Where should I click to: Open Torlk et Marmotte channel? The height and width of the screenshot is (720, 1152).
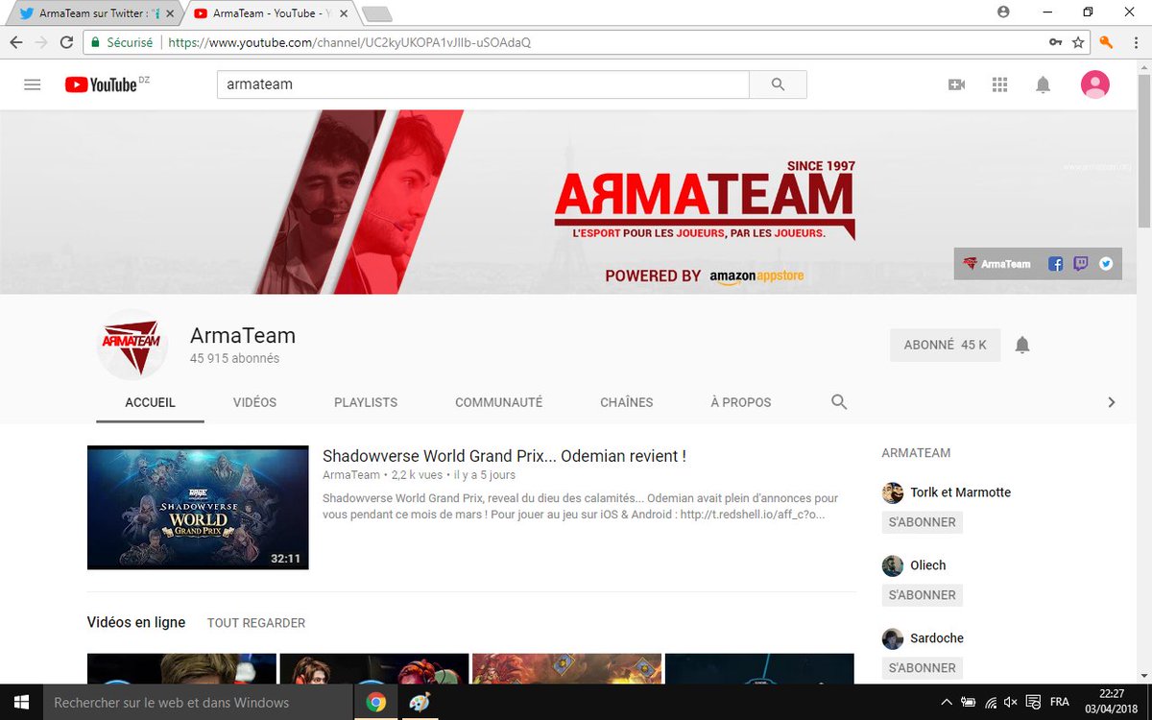[x=961, y=492]
